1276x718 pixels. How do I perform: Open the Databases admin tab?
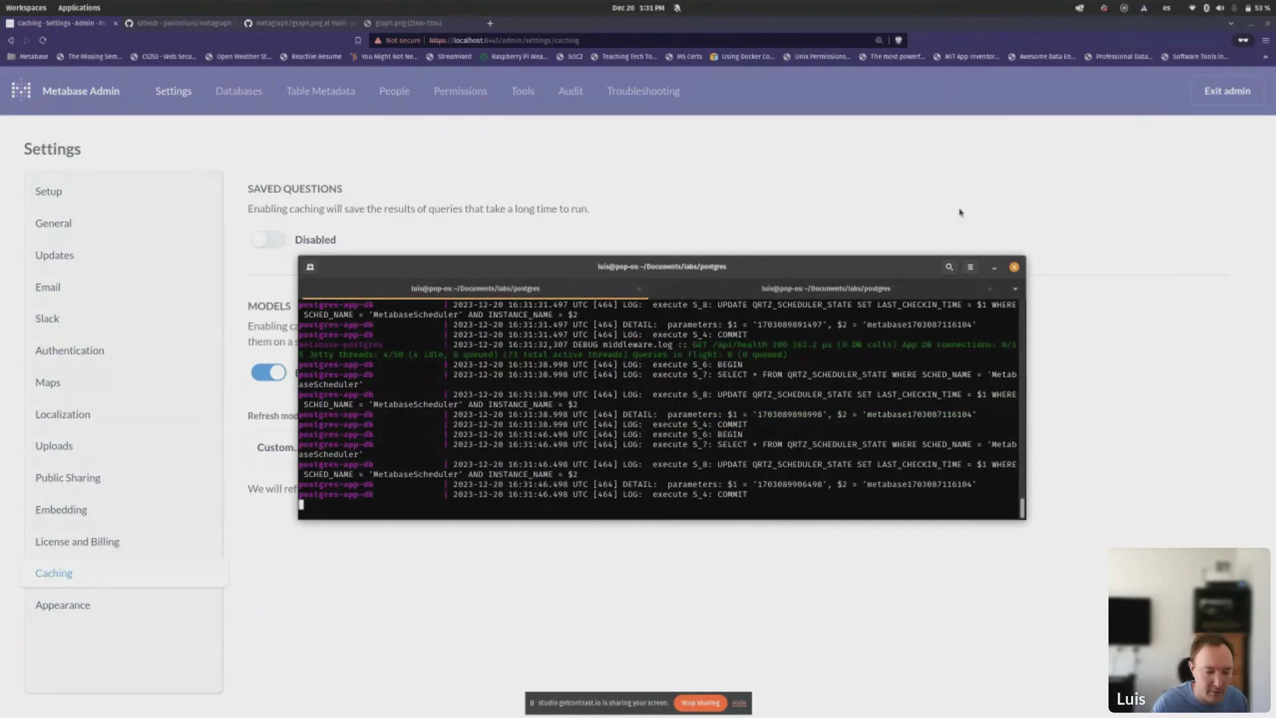click(x=239, y=91)
